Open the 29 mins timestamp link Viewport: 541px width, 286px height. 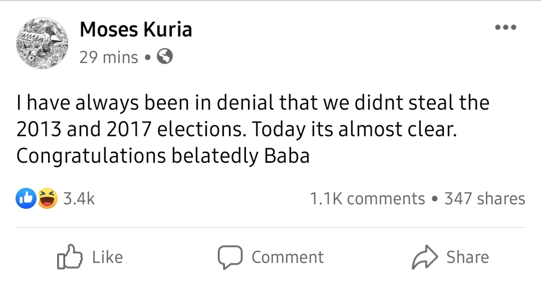point(109,57)
